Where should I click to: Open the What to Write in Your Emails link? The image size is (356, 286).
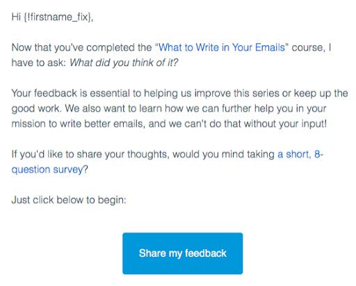click(222, 47)
